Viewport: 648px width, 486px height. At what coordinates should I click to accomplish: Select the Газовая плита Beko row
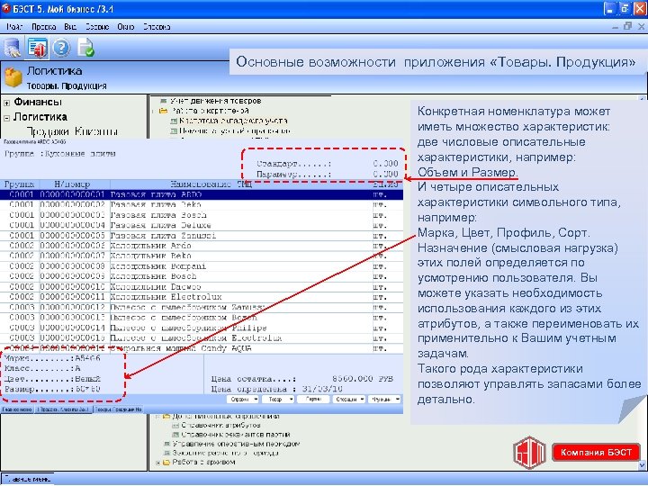pyautogui.click(x=202, y=205)
